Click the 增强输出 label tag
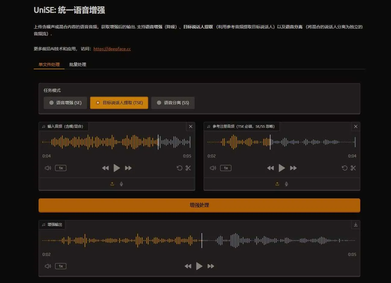 pyautogui.click(x=52, y=225)
